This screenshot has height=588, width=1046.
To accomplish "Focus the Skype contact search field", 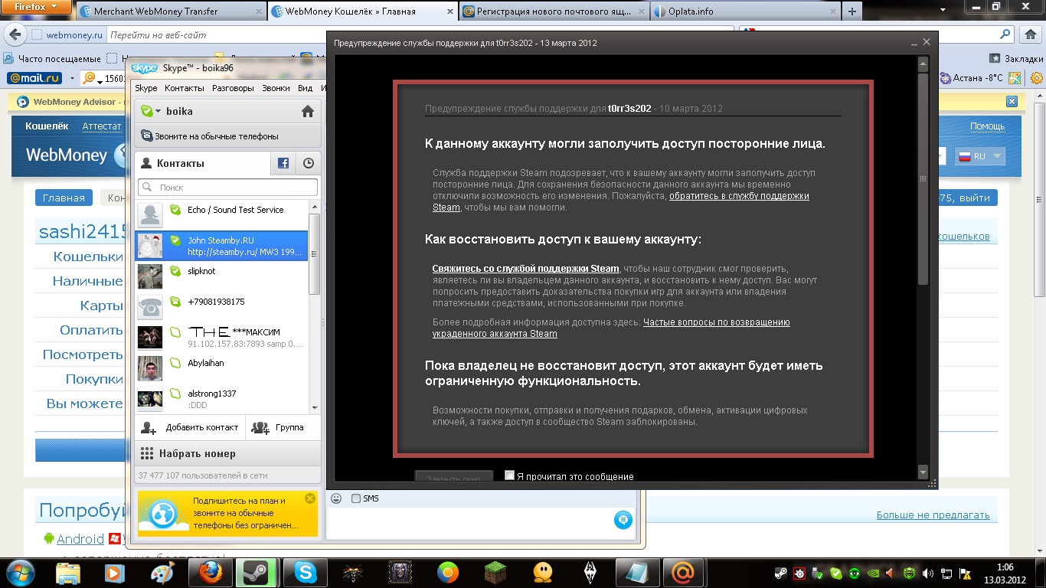I will [228, 187].
